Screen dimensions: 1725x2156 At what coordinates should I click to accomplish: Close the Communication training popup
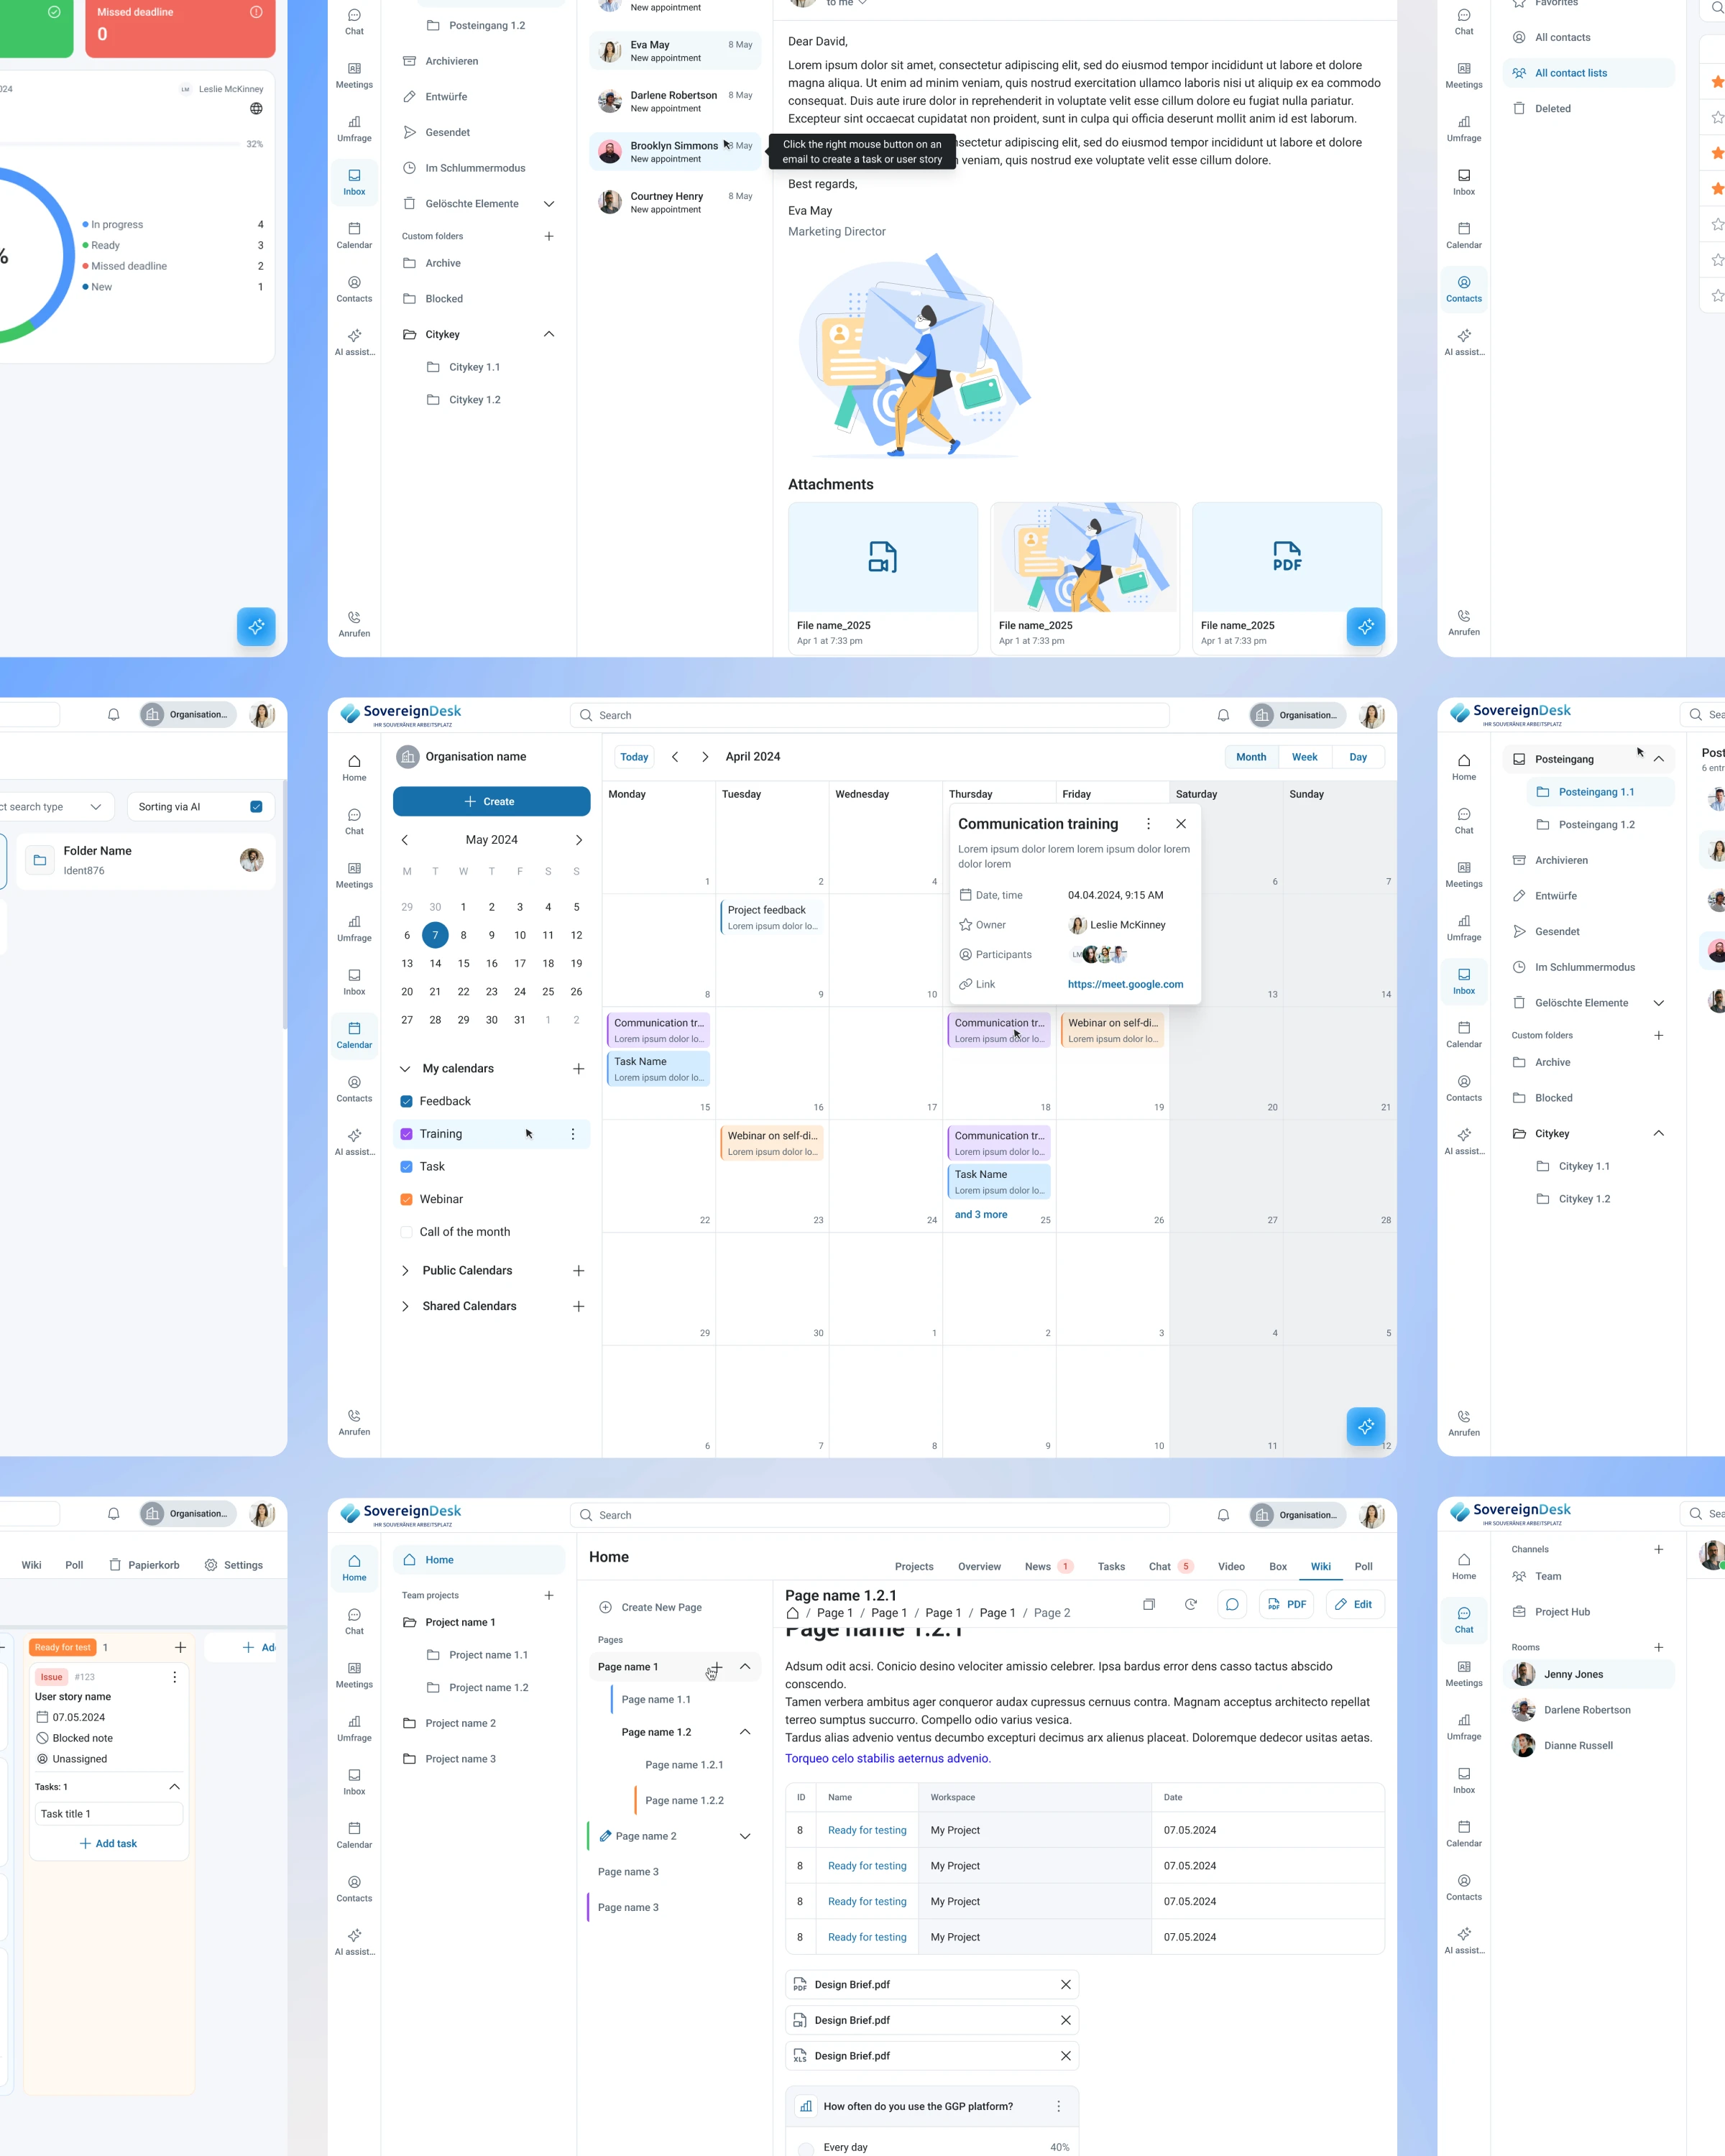click(x=1181, y=824)
